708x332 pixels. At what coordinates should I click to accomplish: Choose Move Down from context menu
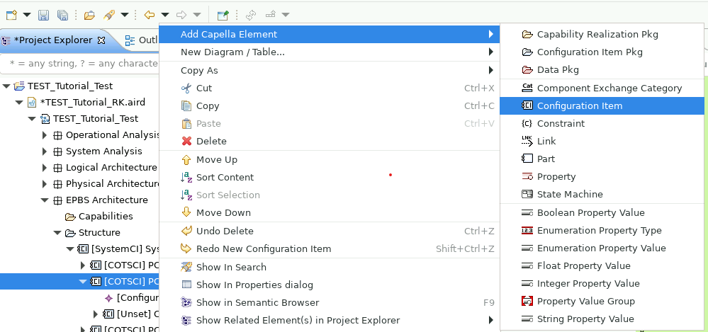pos(329,212)
